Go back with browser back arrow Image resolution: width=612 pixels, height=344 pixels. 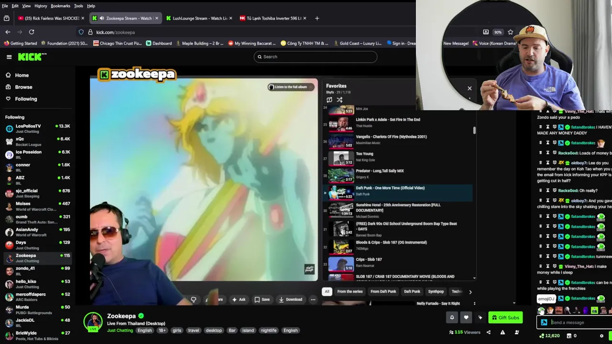8,32
